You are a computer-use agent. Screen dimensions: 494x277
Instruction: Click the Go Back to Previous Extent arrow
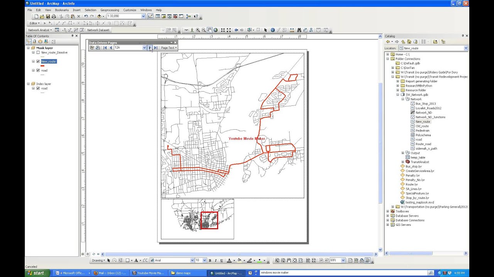click(236, 30)
